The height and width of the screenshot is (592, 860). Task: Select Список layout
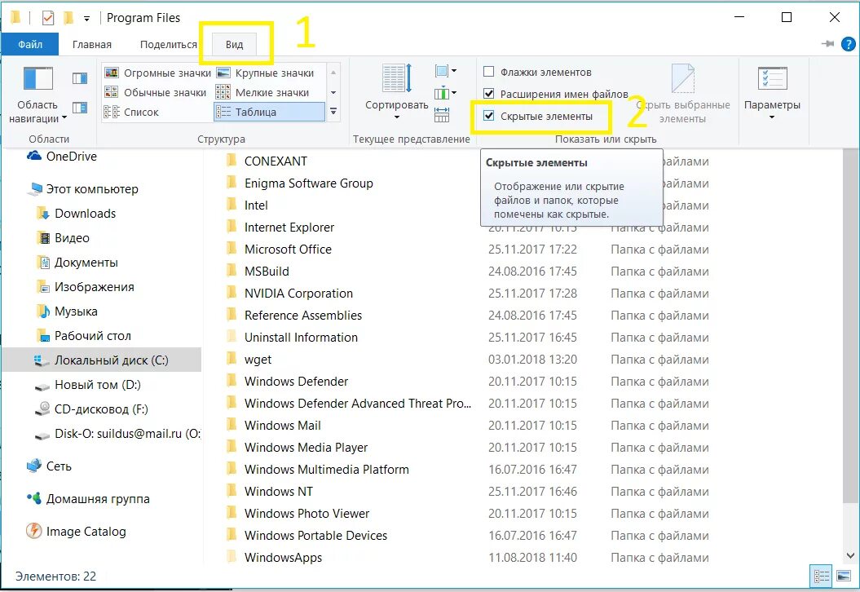coord(131,112)
